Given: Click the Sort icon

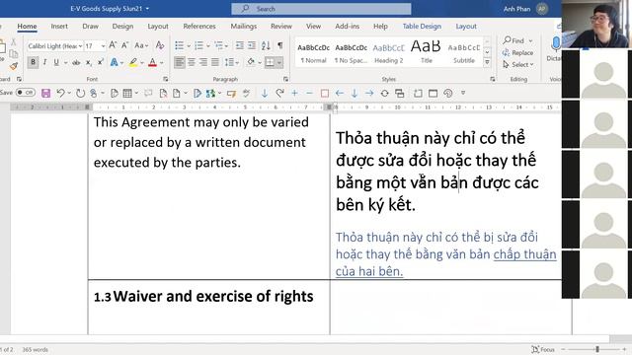Looking at the screenshot, I should click(x=266, y=45).
